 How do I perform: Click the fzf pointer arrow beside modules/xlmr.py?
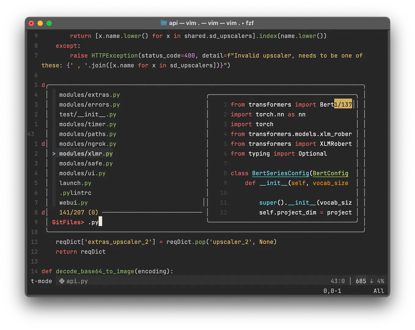pyautogui.click(x=54, y=154)
